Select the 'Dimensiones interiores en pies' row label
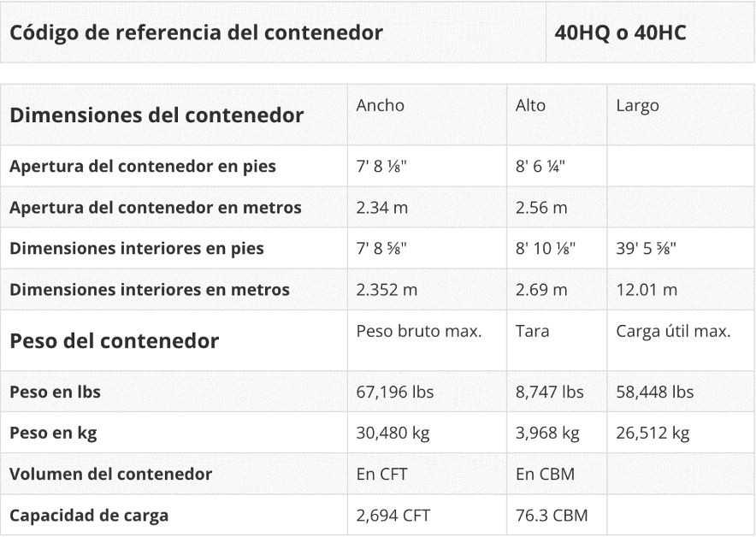The width and height of the screenshot is (756, 537). point(137,248)
